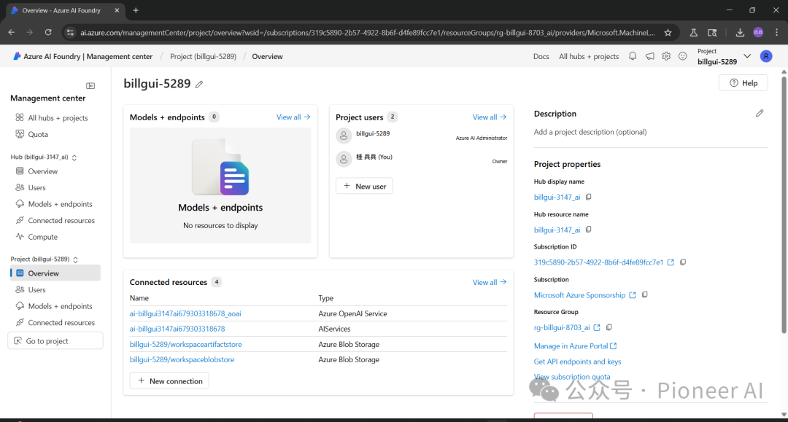The height and width of the screenshot is (422, 788).
Task: Open the Project (billgui-5289) switcher chevron
Action: (x=74, y=259)
